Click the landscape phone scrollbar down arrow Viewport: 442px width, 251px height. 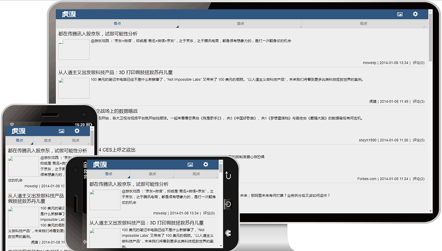tap(221, 246)
